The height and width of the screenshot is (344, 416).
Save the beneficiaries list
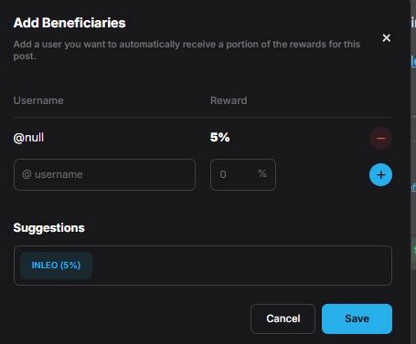click(x=357, y=318)
